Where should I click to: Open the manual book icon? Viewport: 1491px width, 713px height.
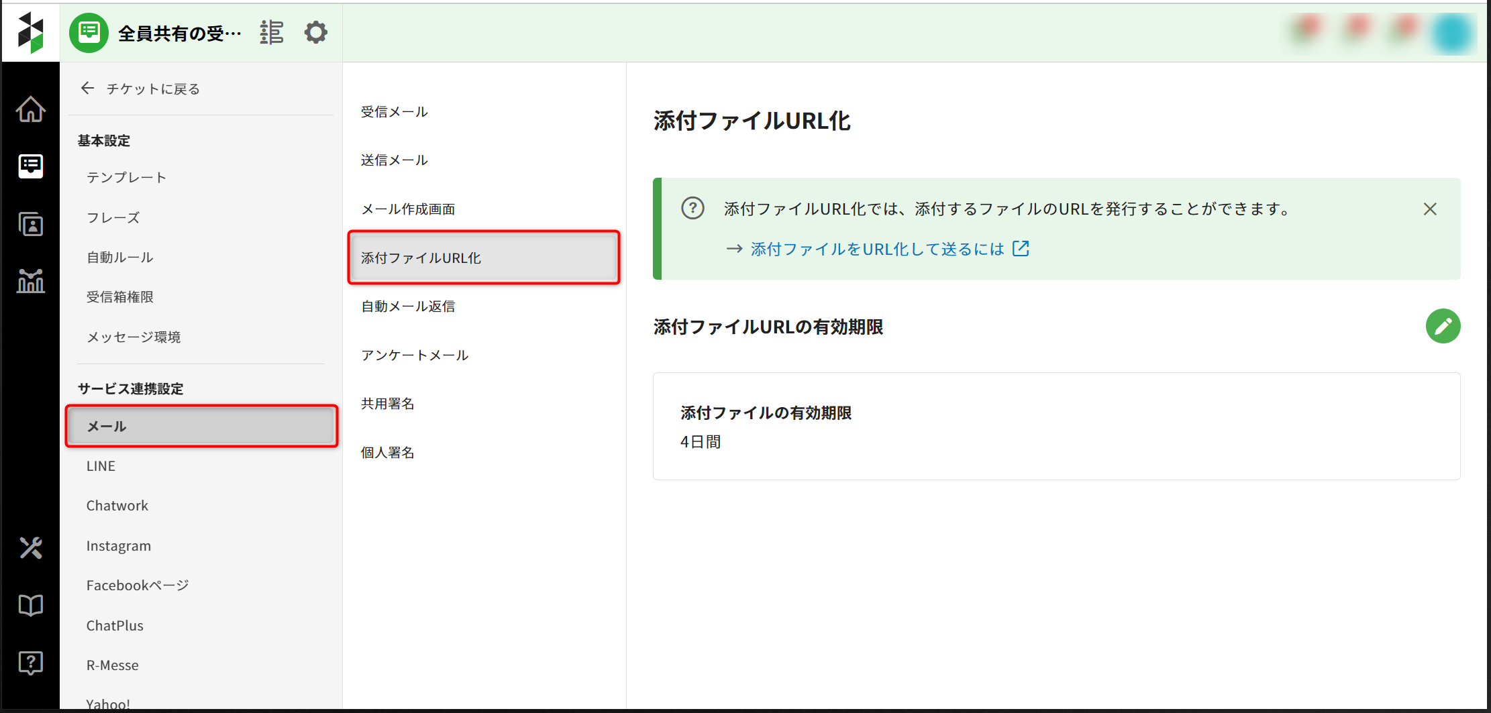31,605
